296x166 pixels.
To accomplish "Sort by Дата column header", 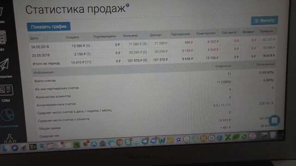I will click(34, 38).
